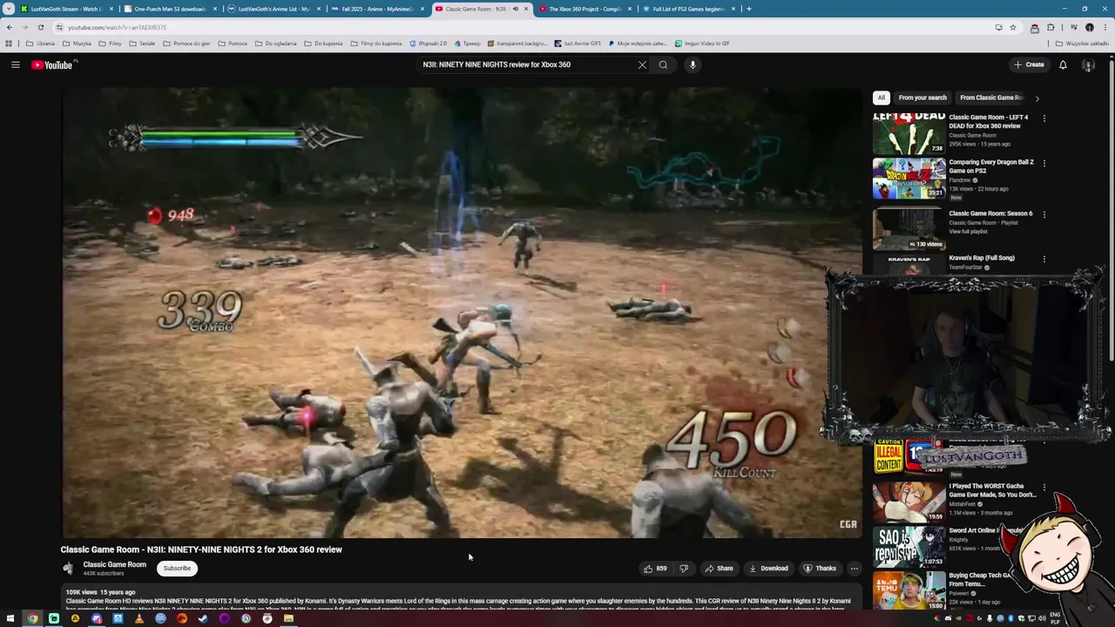Open Just Anime GIFS bookmark
The height and width of the screenshot is (627, 1115).
coord(577,44)
